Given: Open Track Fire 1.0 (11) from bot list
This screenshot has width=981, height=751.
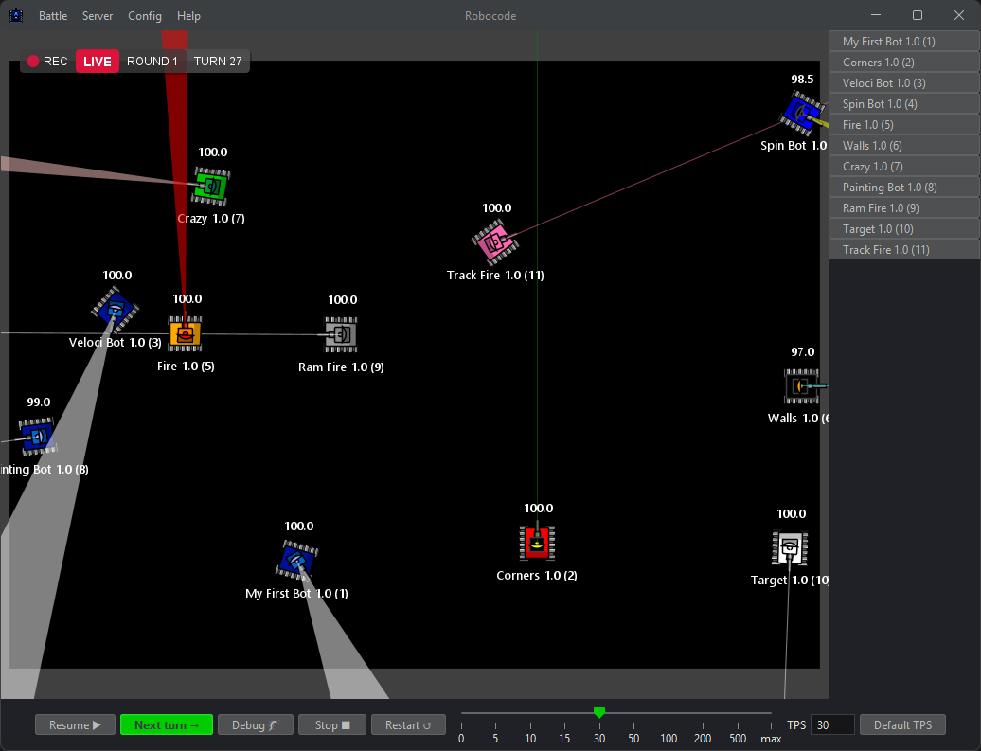Looking at the screenshot, I should 904,250.
